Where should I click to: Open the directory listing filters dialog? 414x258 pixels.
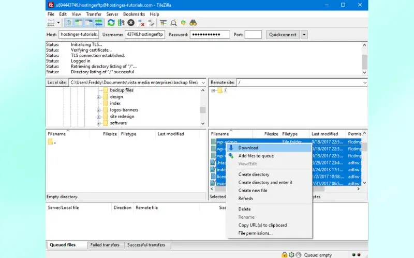pyautogui.click(x=164, y=23)
